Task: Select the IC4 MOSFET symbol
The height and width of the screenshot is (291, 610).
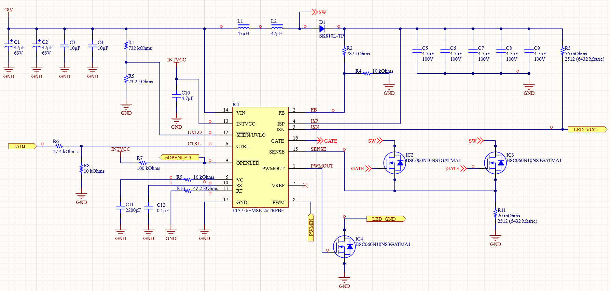Action: [344, 247]
